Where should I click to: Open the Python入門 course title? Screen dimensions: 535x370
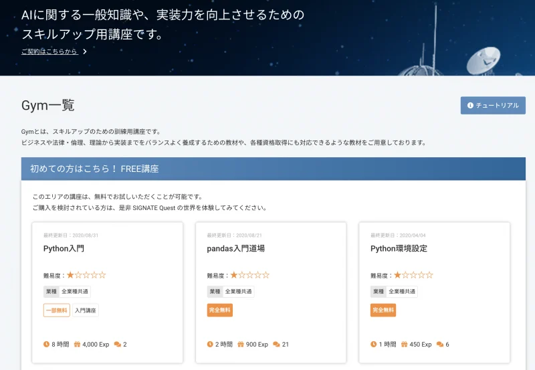pyautogui.click(x=64, y=248)
